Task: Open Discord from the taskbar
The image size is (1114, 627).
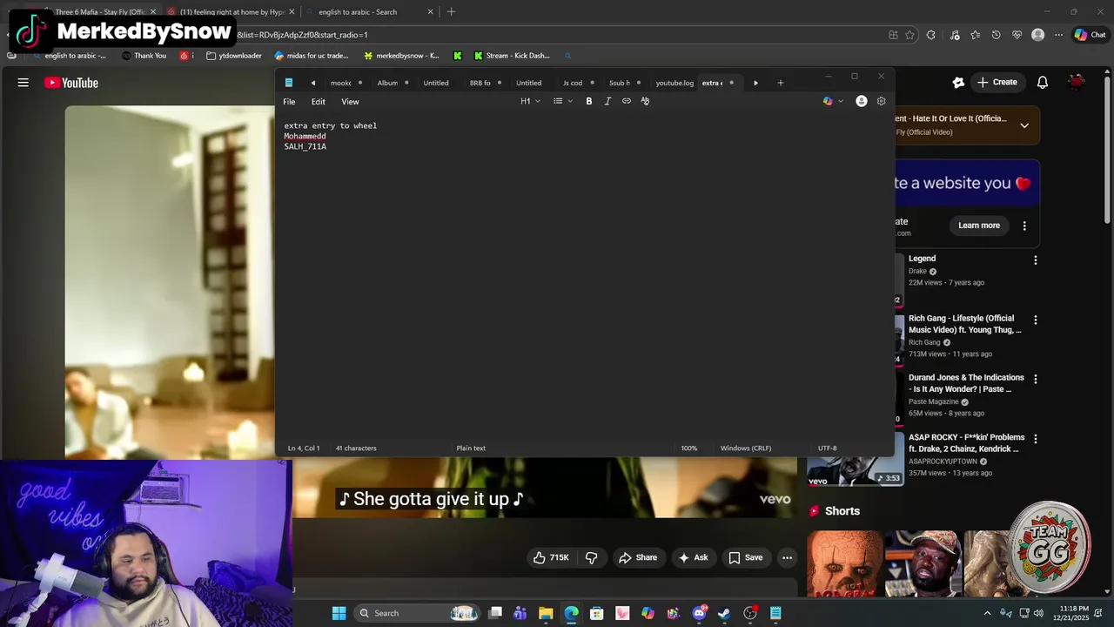Action: click(x=699, y=613)
